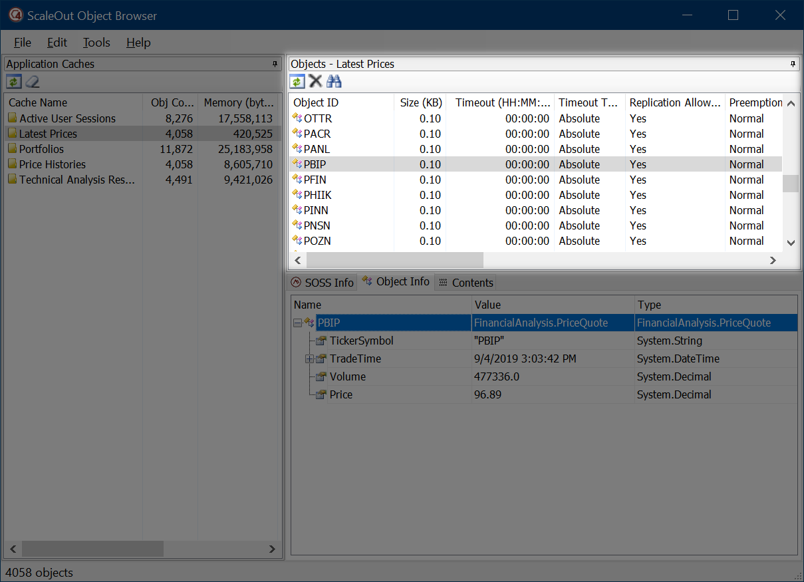
Task: Open the Edit menu
Action: pyautogui.click(x=57, y=43)
